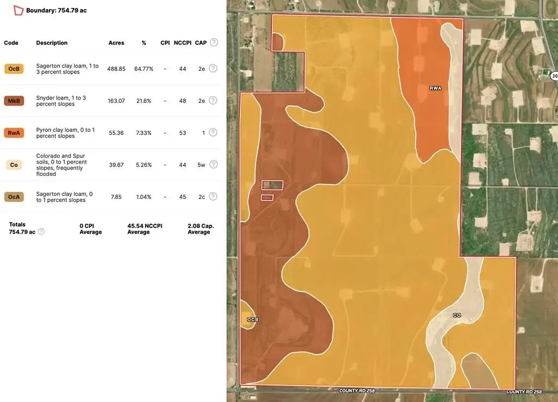Click the red boundary polygon icon

pos(19,10)
